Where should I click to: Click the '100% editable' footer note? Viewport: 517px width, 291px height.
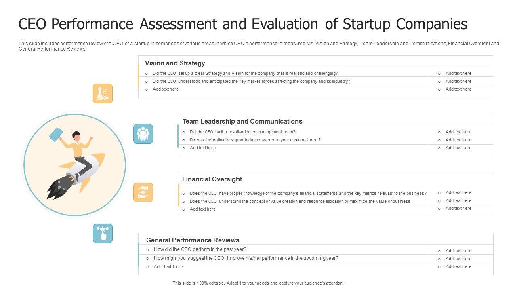258,283
